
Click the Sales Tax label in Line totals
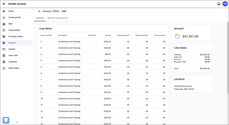178,57
